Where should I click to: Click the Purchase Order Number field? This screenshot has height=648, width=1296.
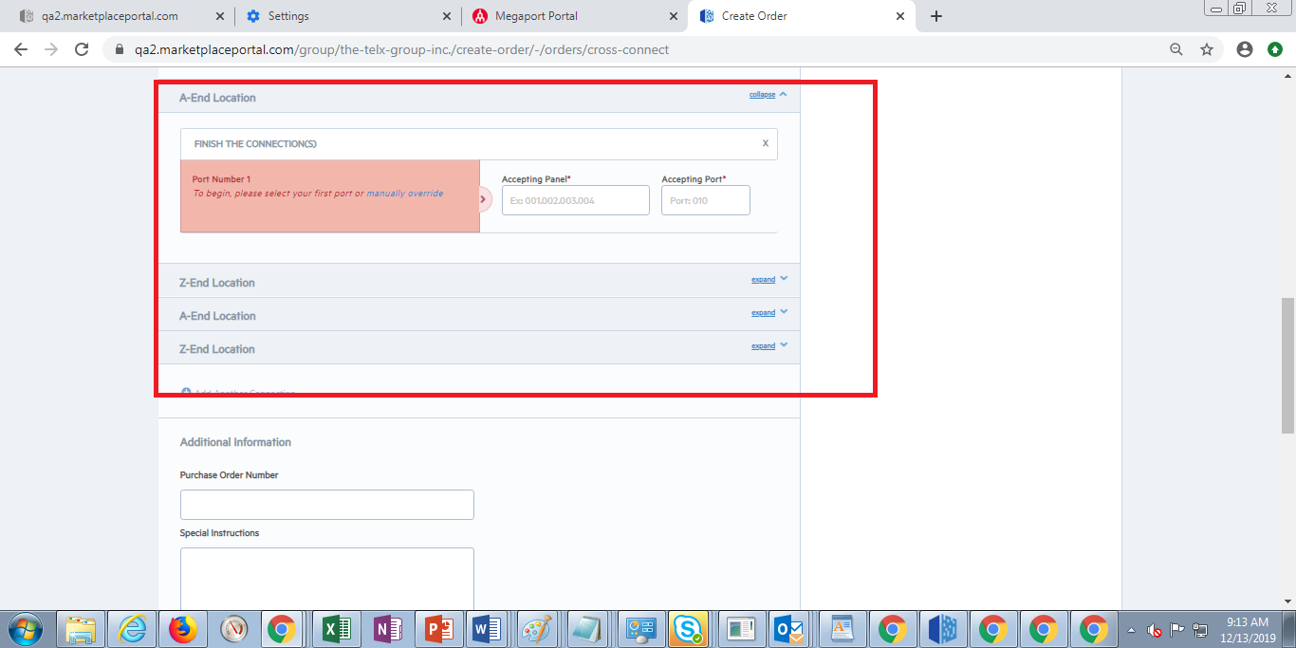[326, 505]
